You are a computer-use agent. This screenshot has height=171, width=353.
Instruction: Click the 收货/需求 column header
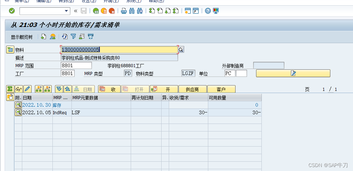(189, 98)
